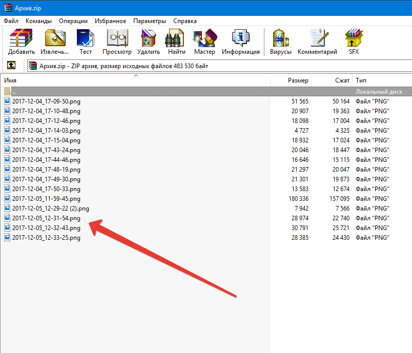412x353 pixels.
Task: Open the Параметры menu
Action: pos(150,21)
